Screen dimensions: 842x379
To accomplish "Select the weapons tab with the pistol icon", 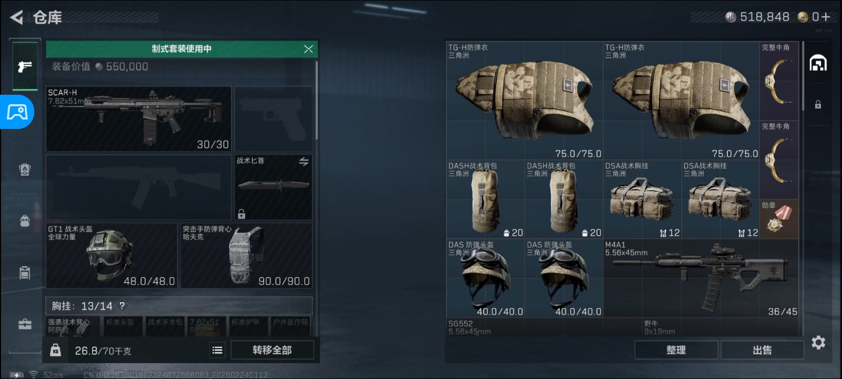I will tap(25, 66).
